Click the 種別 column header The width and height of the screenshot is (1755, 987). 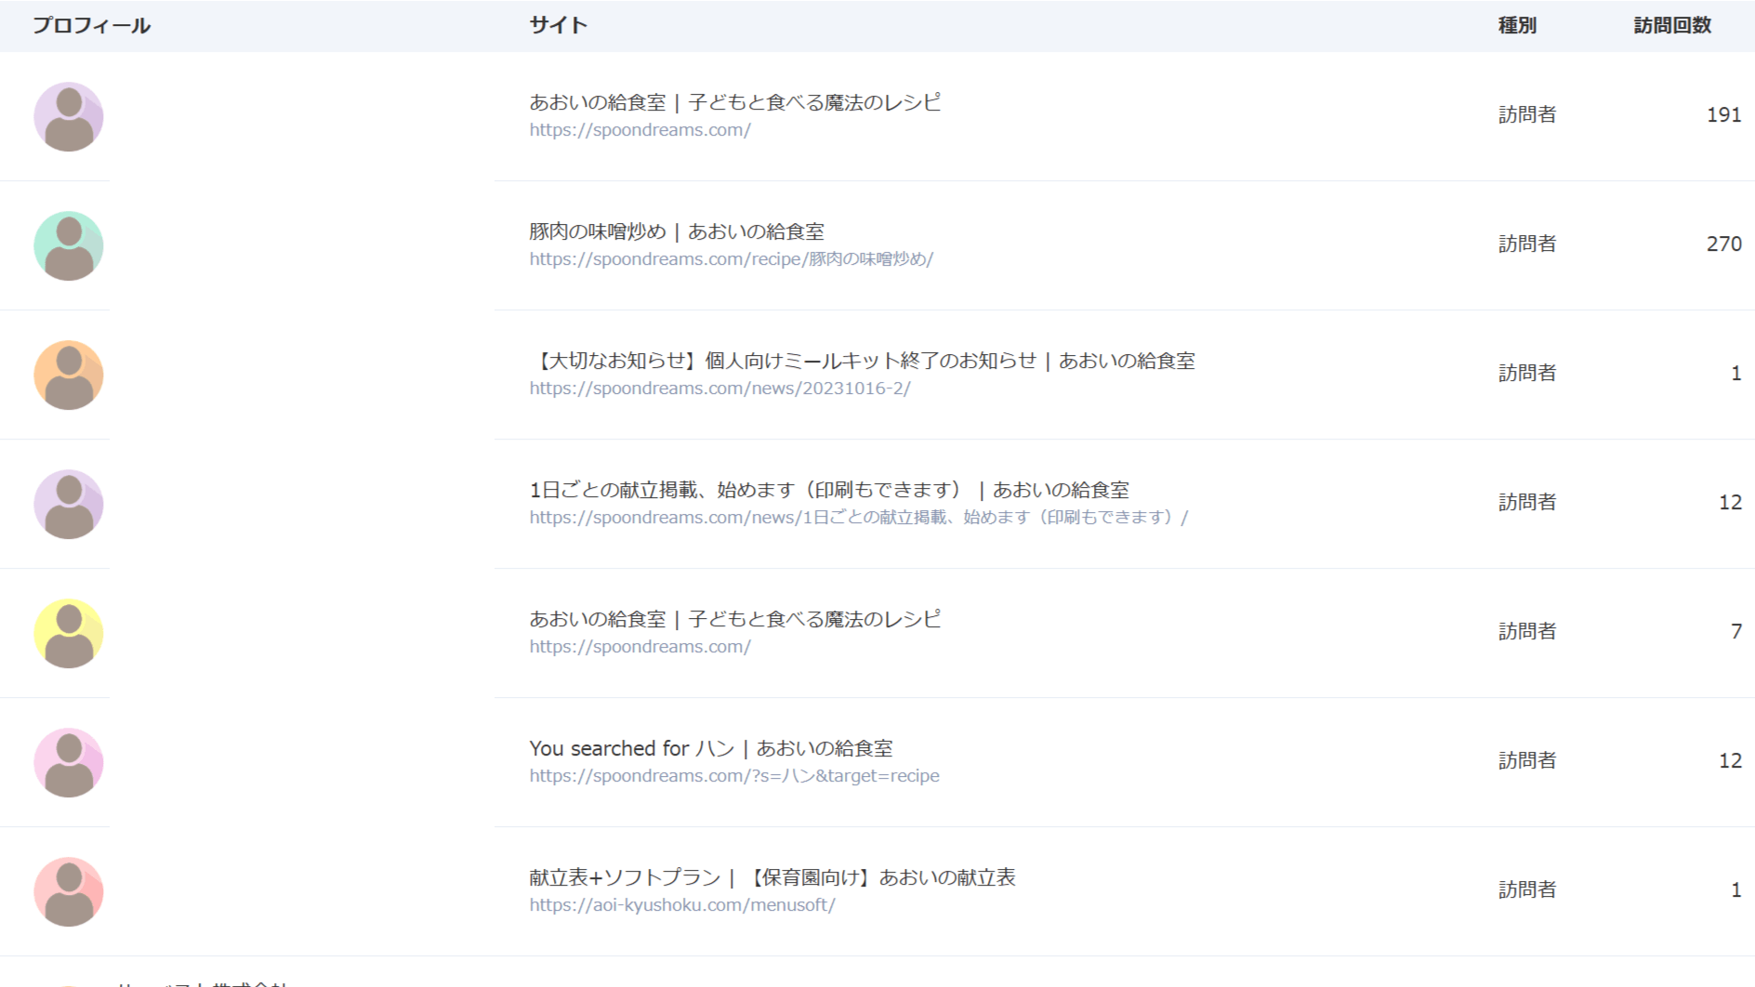coord(1517,25)
